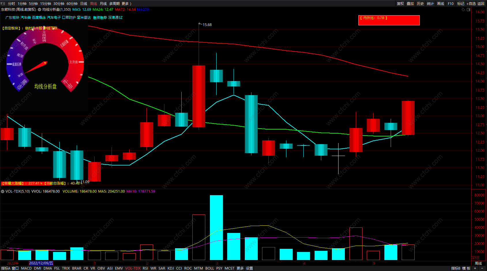
Task: Click the 返回 back button
Action: tap(481, 3)
